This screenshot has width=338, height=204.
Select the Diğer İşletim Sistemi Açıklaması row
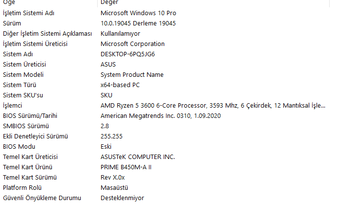(x=166, y=34)
